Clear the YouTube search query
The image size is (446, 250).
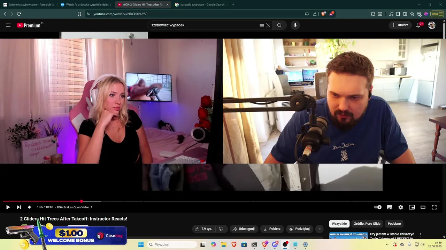click(268, 25)
